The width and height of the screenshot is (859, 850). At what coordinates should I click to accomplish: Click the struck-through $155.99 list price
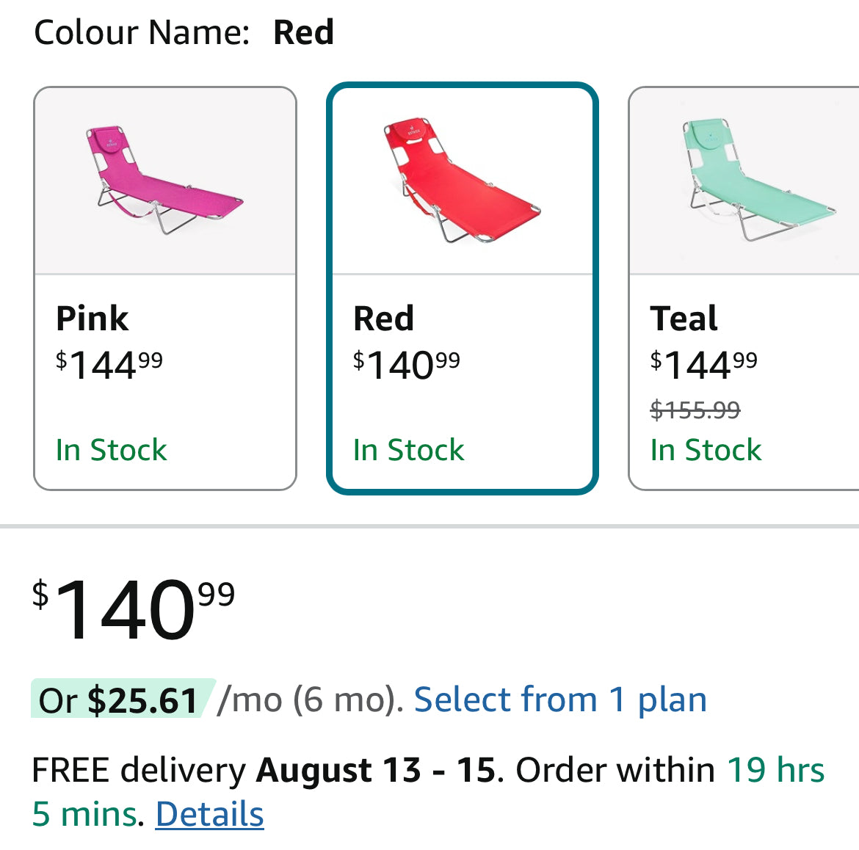[x=695, y=410]
